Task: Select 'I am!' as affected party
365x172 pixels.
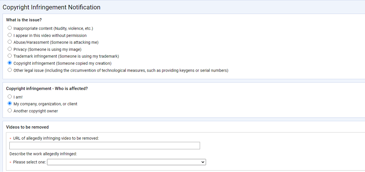Action: 10,97
